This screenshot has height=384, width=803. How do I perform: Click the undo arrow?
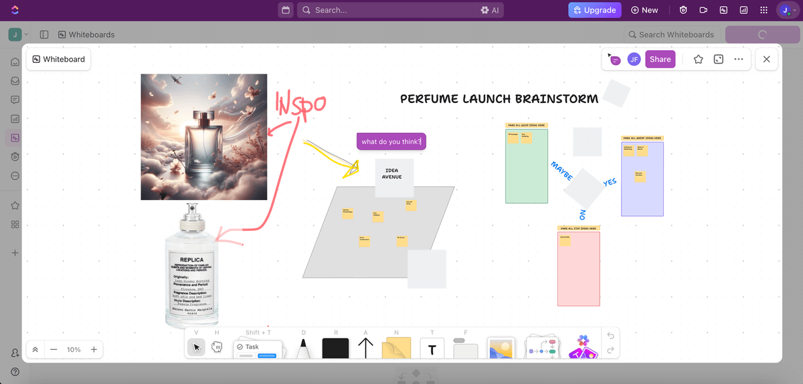[x=610, y=337]
